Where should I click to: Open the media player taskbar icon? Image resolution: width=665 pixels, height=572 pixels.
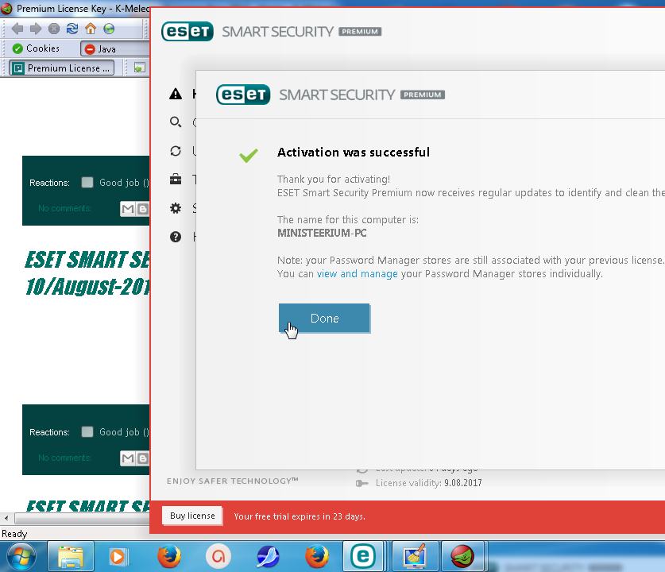click(x=117, y=556)
